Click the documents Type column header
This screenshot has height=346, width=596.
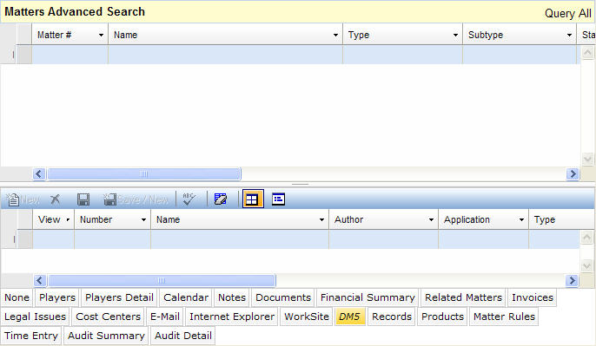(x=562, y=219)
